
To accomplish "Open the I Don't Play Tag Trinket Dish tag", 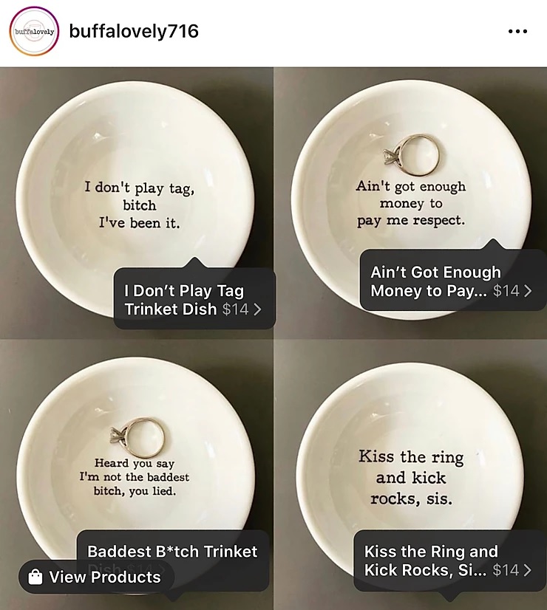I will coord(194,299).
